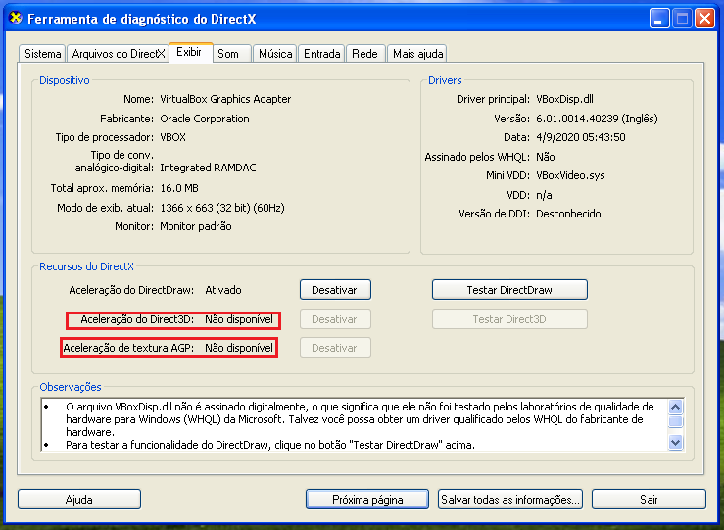Click the Integrated RAMDAC value

point(208,168)
